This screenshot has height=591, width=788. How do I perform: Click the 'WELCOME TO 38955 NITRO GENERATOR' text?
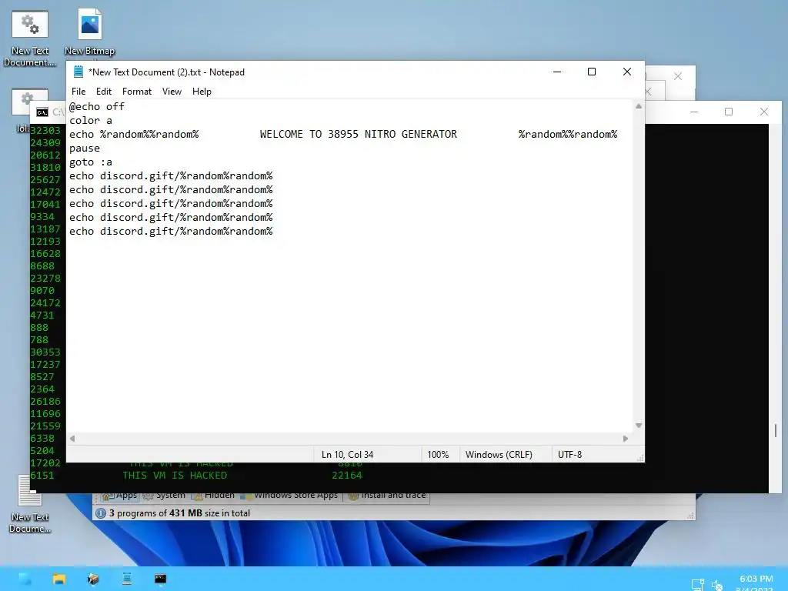(359, 134)
